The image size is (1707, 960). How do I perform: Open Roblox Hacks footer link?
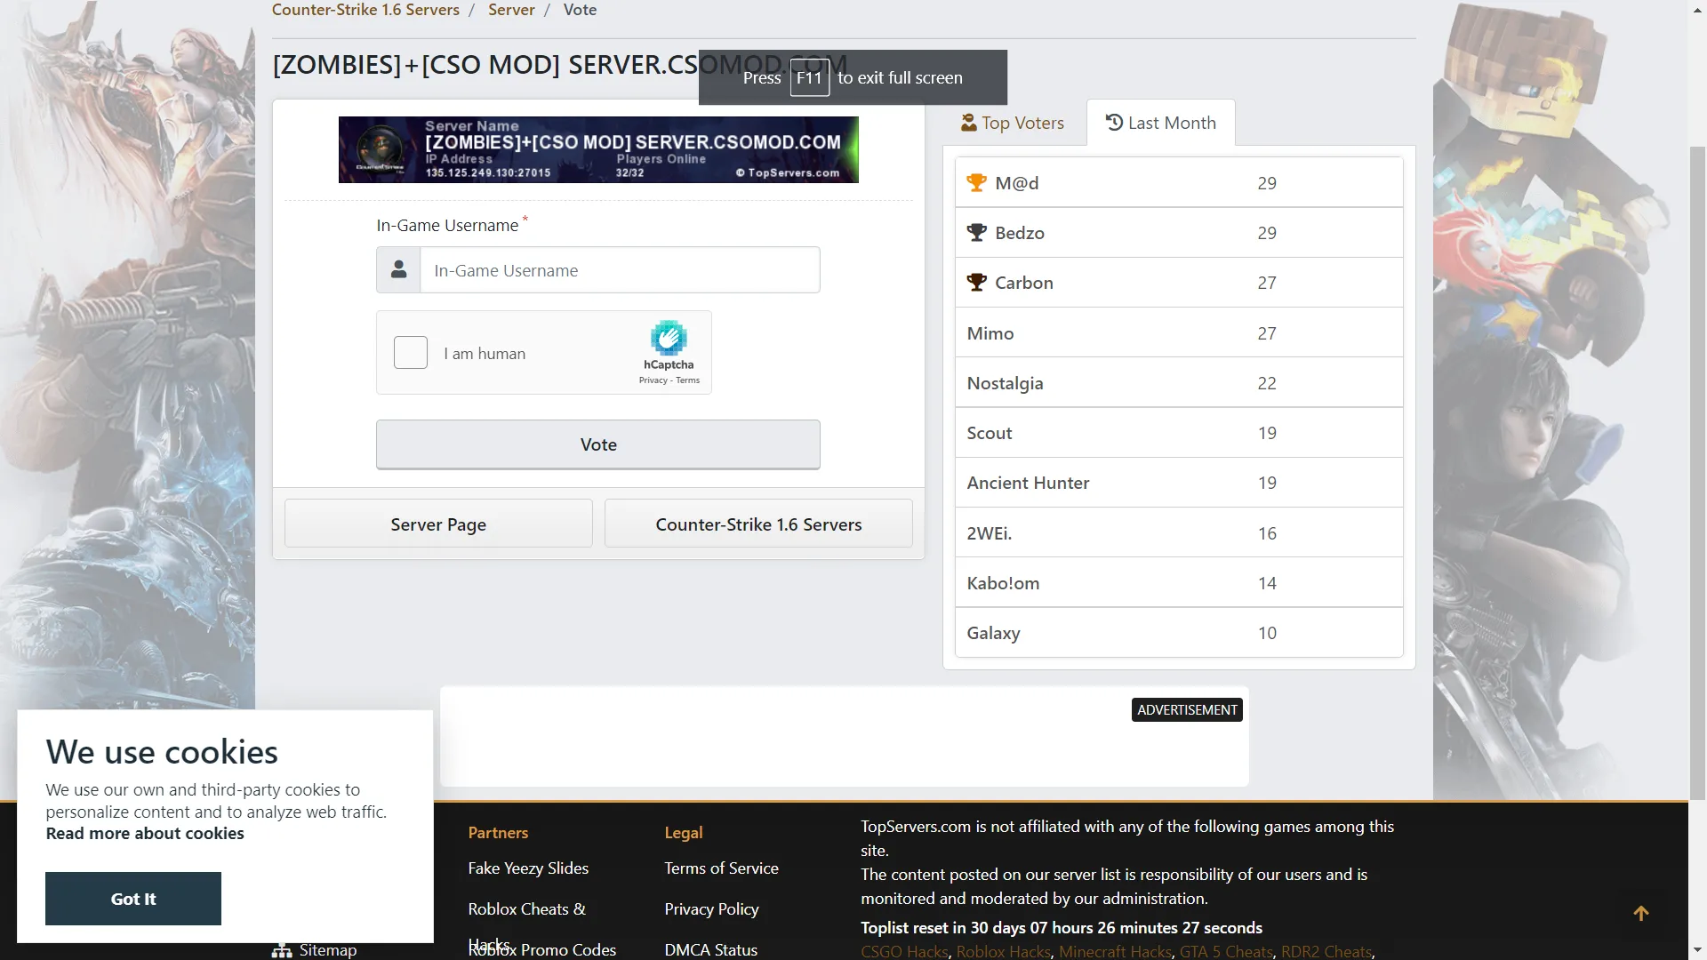point(1004,951)
